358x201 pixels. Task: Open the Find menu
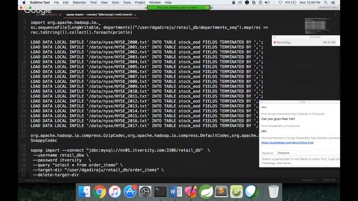[x=93, y=2]
